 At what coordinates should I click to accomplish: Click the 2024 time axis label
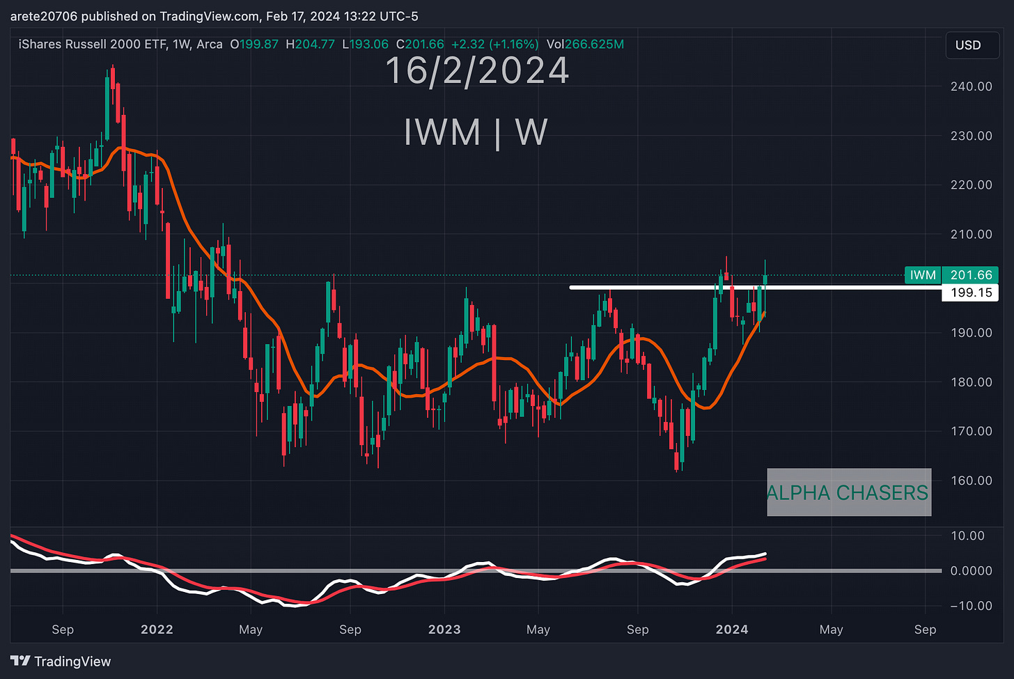[732, 630]
